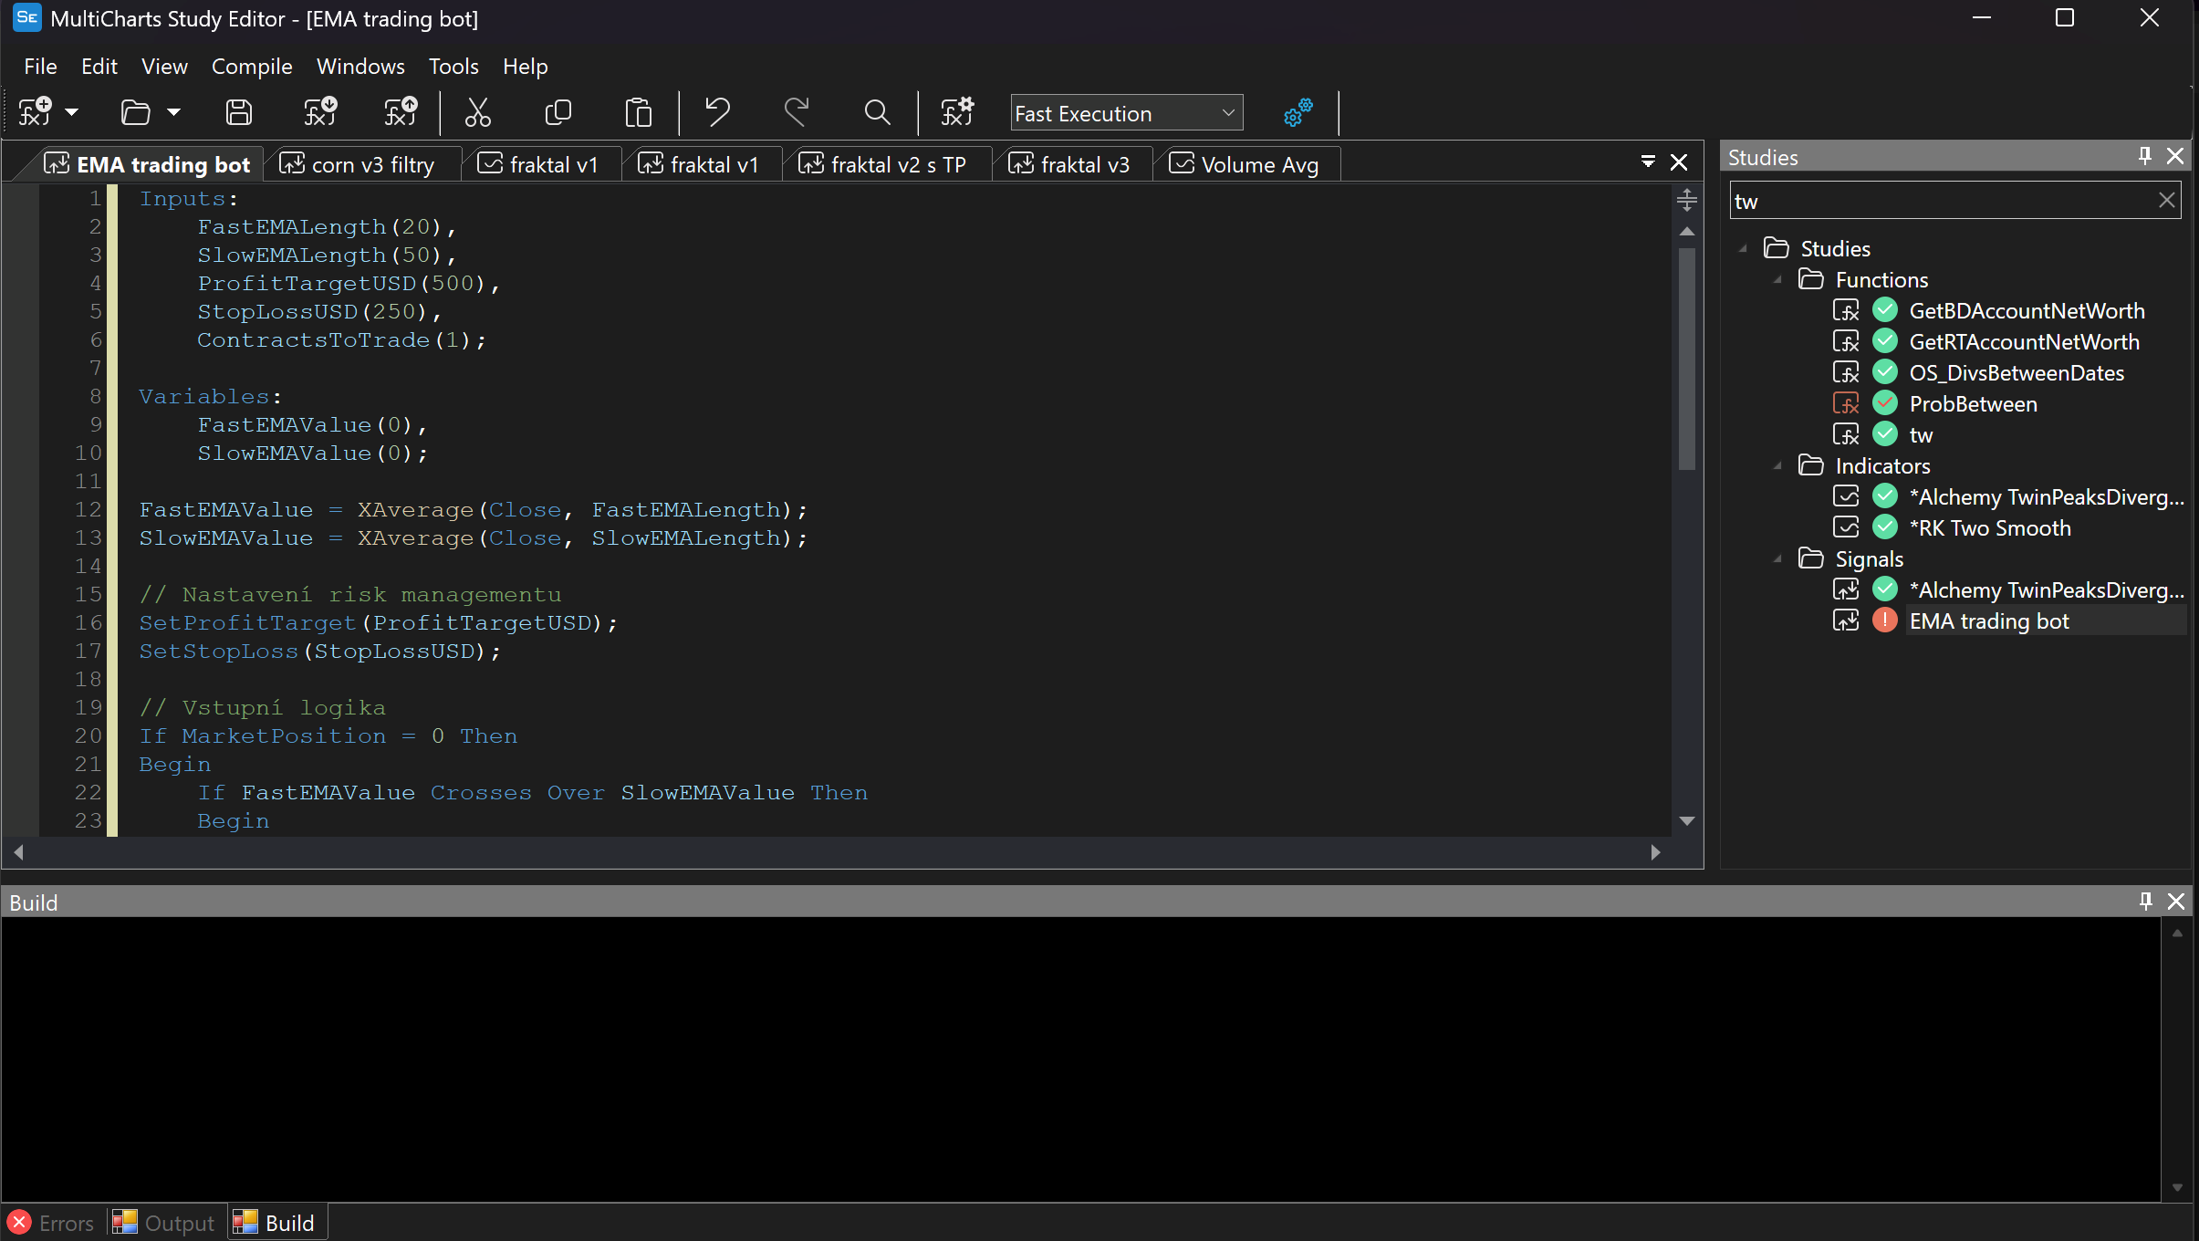Open the editor tab list dropdown
Image resolution: width=2199 pixels, height=1241 pixels.
coord(1648,162)
